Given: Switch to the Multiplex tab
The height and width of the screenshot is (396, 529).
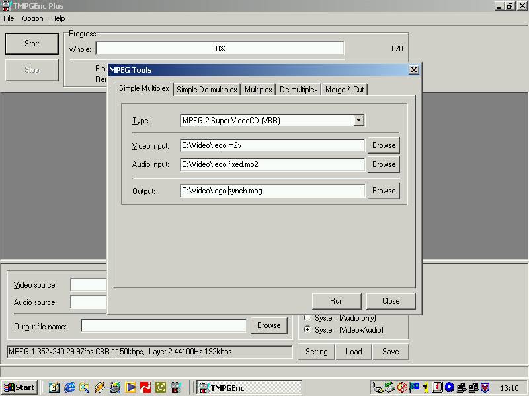Looking at the screenshot, I should [259, 90].
